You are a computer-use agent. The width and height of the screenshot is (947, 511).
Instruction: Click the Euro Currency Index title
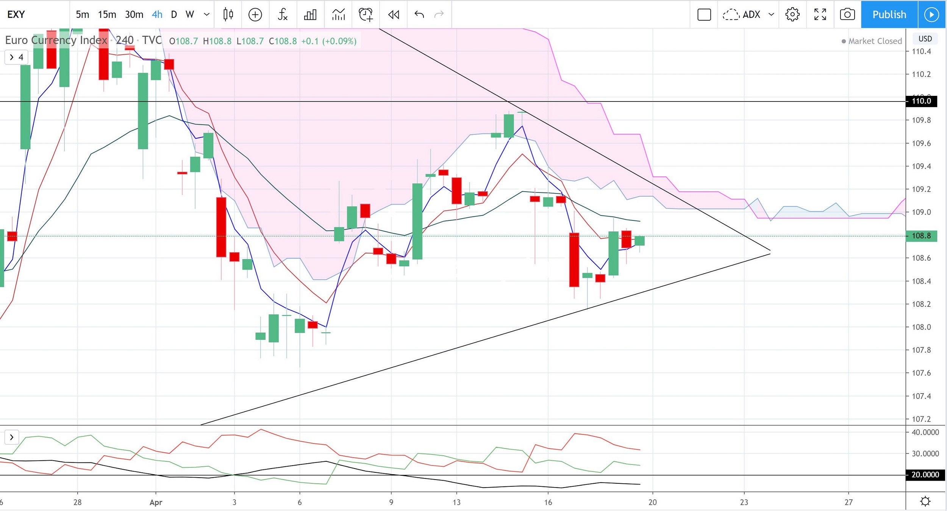click(56, 40)
